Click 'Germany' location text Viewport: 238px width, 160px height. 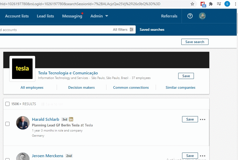click(x=38, y=136)
